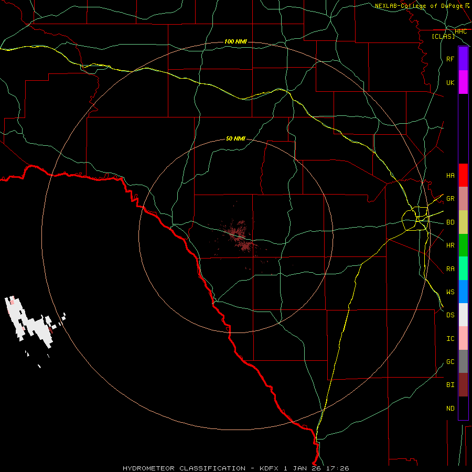Click the "BD" legend label
The image size is (472, 472).
coord(450,222)
